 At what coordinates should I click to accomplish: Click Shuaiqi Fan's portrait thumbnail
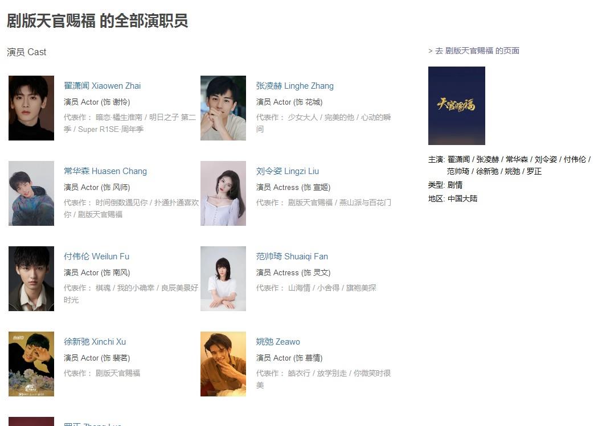tap(223, 279)
